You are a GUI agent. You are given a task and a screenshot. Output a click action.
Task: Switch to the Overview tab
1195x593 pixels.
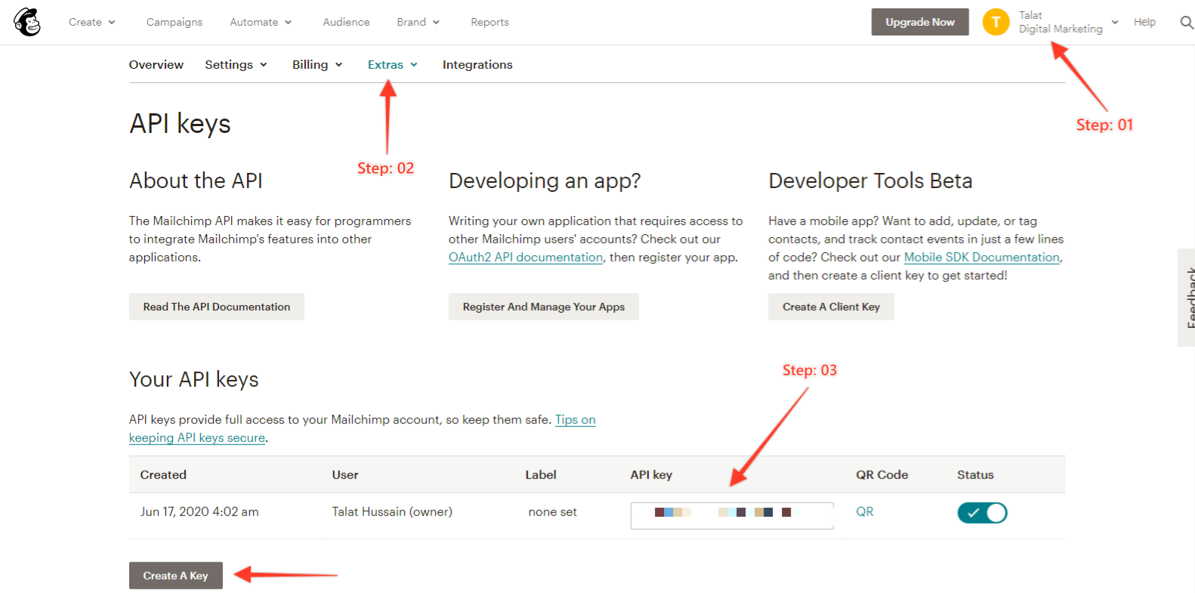pyautogui.click(x=156, y=65)
